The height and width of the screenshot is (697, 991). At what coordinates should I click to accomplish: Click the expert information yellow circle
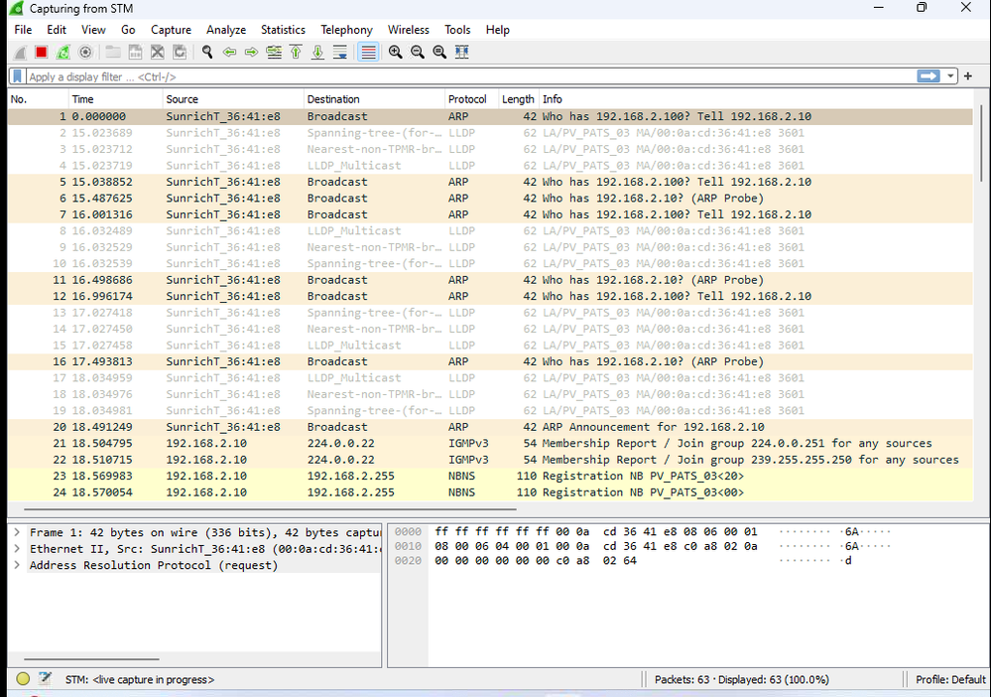[24, 679]
